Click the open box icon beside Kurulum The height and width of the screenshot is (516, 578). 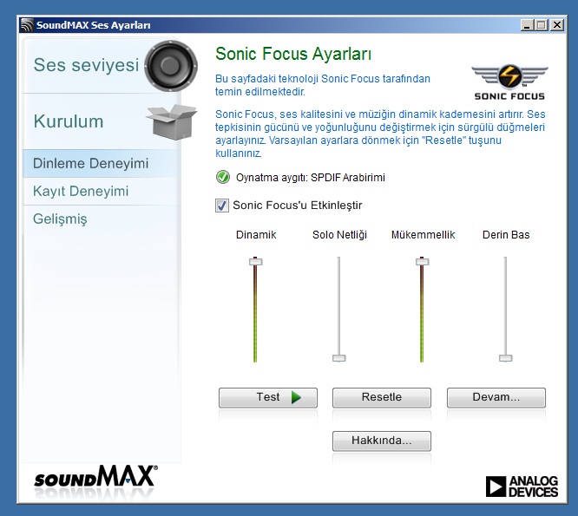pyautogui.click(x=172, y=121)
